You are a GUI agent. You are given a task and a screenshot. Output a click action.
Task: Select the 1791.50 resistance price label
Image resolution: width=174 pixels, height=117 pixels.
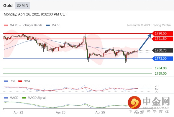[162, 39]
